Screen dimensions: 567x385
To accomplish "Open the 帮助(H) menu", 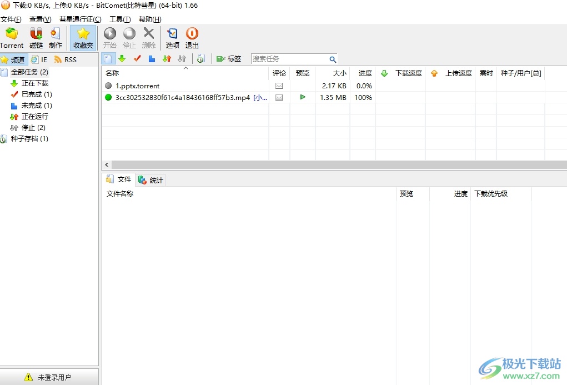I will click(150, 19).
